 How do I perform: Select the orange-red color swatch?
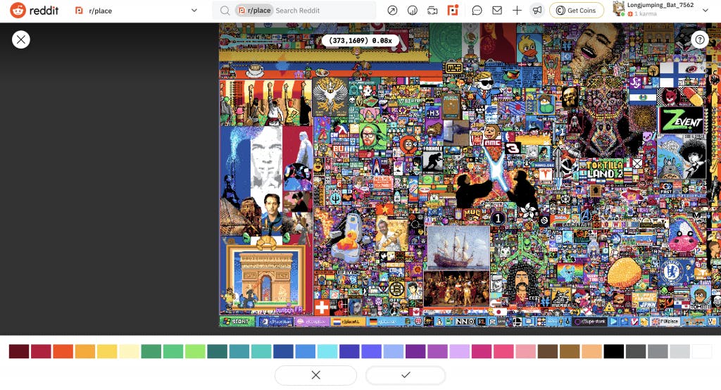point(63,351)
